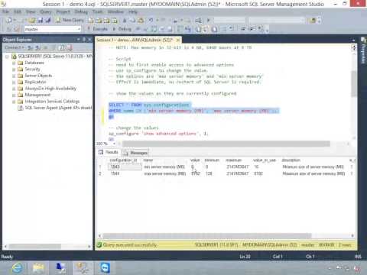
Task: Open the Project menu
Action: click(x=63, y=11)
